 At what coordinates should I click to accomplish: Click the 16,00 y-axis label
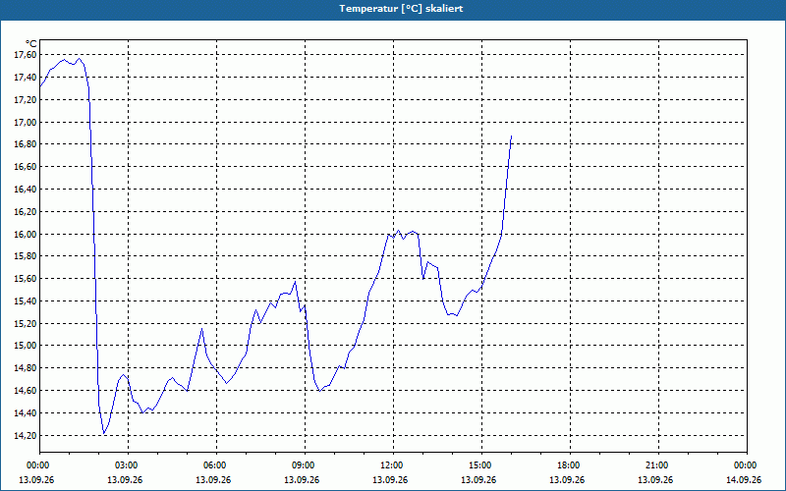tap(26, 234)
